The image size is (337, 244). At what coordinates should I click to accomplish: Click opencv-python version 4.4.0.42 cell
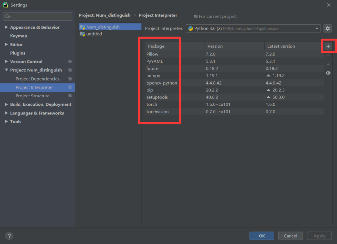(x=213, y=83)
